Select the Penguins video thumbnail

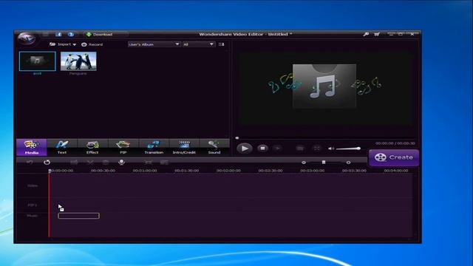click(x=78, y=61)
